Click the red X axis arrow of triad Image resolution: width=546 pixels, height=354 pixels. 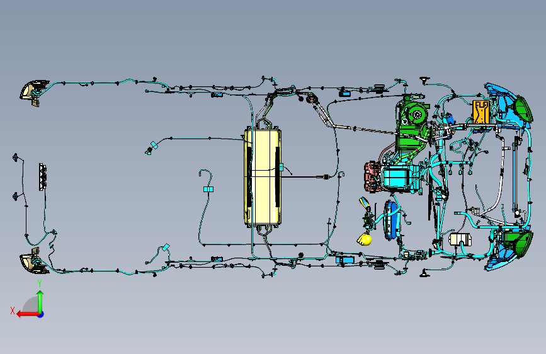pos(28,314)
